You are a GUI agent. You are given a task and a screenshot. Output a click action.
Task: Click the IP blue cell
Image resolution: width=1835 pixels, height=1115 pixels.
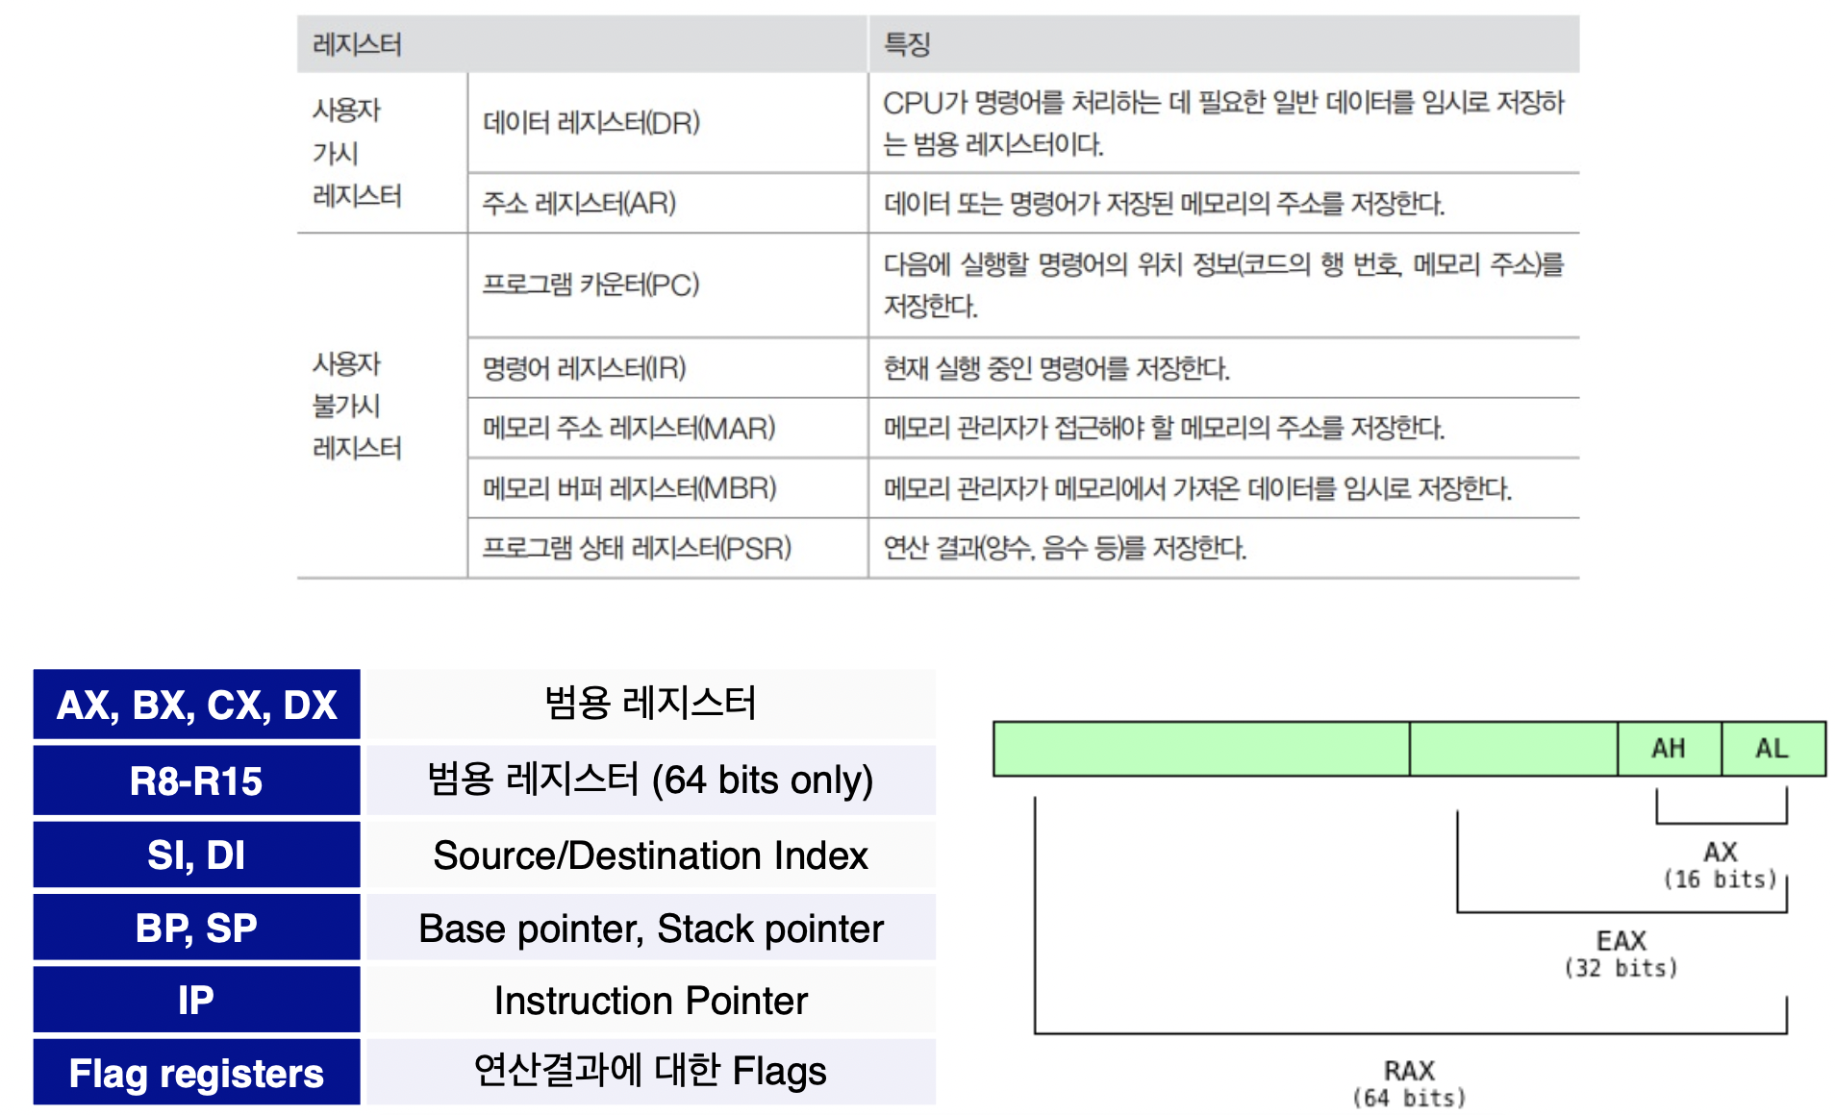coord(196,1000)
